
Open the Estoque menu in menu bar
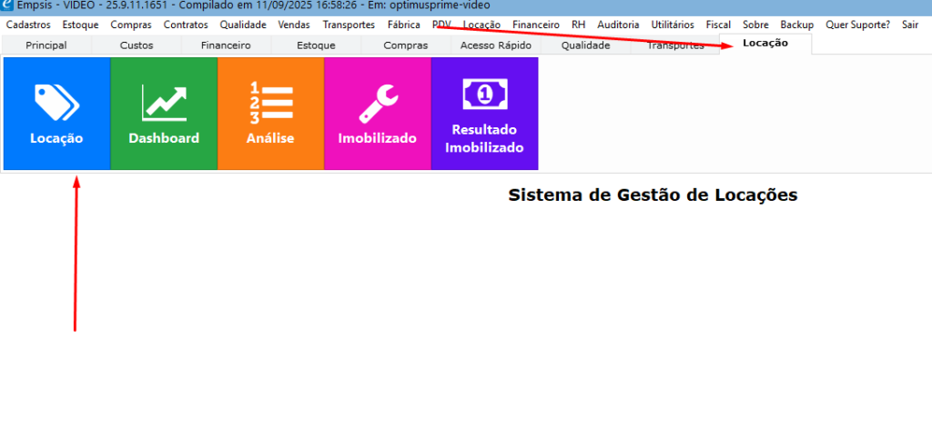tap(80, 25)
